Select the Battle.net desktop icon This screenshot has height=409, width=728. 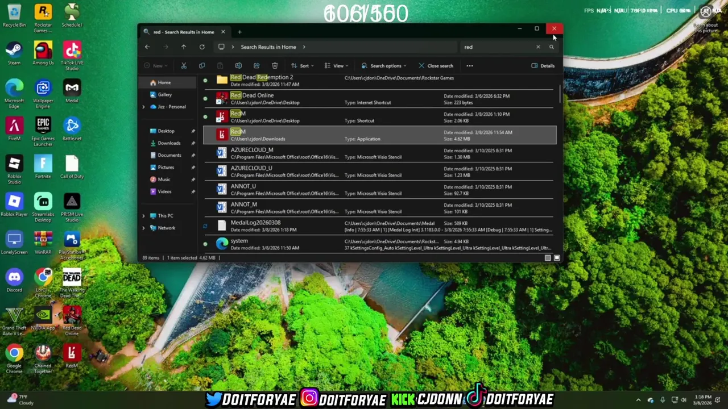72,129
